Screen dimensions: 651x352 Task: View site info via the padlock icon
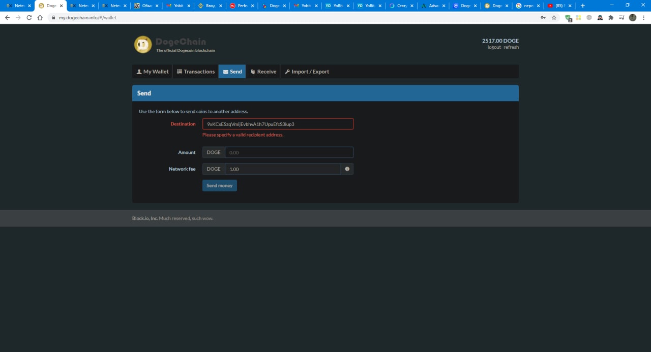[x=54, y=17]
